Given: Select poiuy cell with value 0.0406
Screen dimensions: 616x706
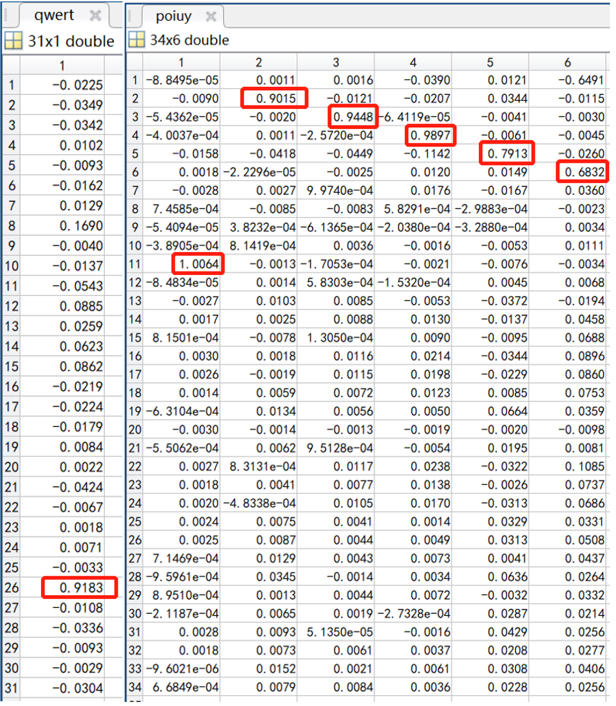Looking at the screenshot, I should (x=568, y=668).
